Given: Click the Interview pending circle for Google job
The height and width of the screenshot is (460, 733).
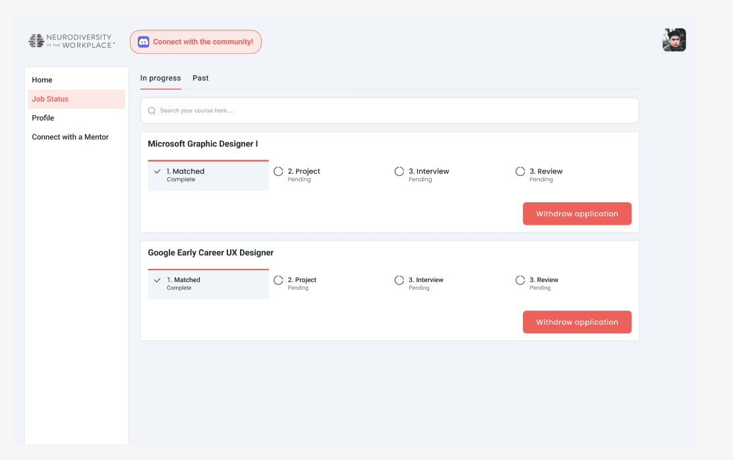Looking at the screenshot, I should pyautogui.click(x=399, y=281).
